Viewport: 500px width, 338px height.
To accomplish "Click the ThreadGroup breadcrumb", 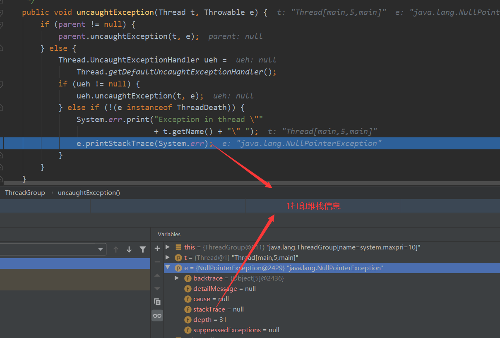I will tap(25, 192).
